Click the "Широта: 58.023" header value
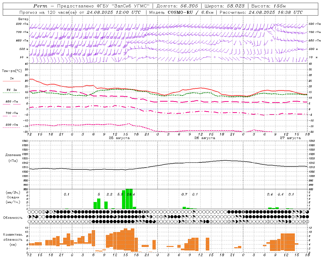322x257 pixels. click(224, 6)
